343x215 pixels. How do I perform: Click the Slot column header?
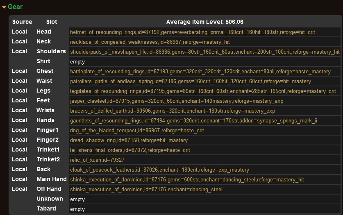[x=52, y=22]
